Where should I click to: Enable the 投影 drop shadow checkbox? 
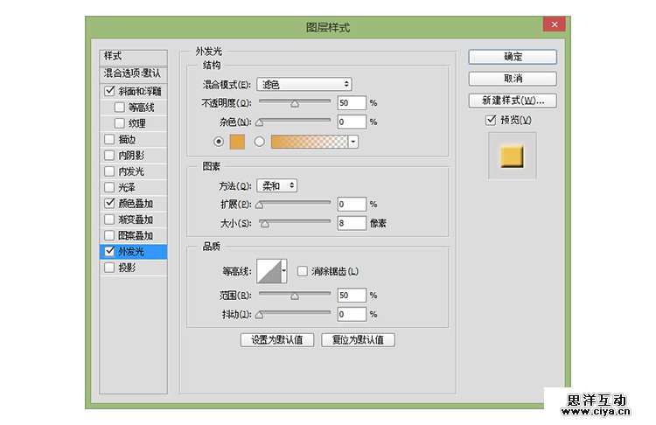coord(109,268)
